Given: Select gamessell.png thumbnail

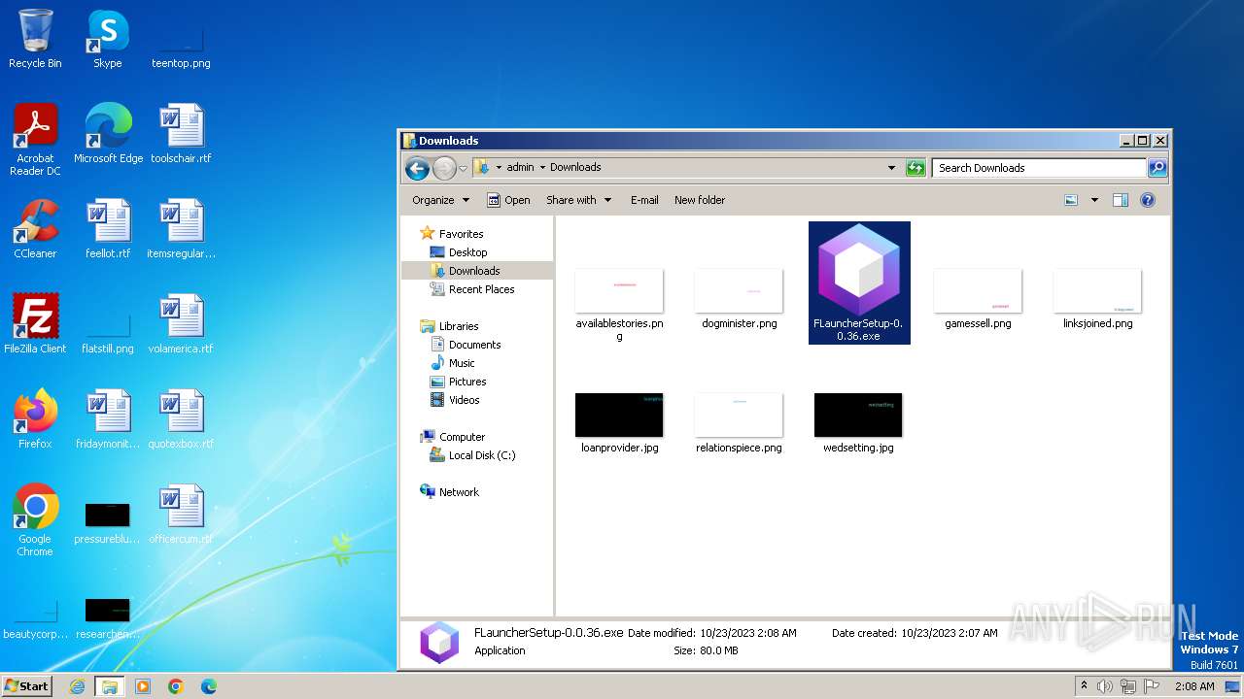Looking at the screenshot, I should pos(978,301).
